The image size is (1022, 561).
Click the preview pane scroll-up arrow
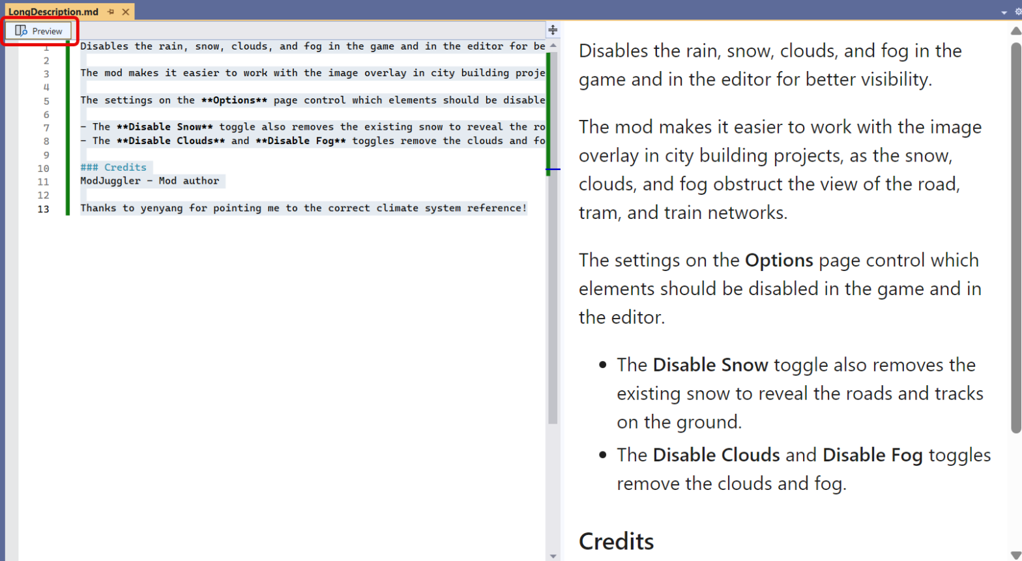click(1015, 31)
